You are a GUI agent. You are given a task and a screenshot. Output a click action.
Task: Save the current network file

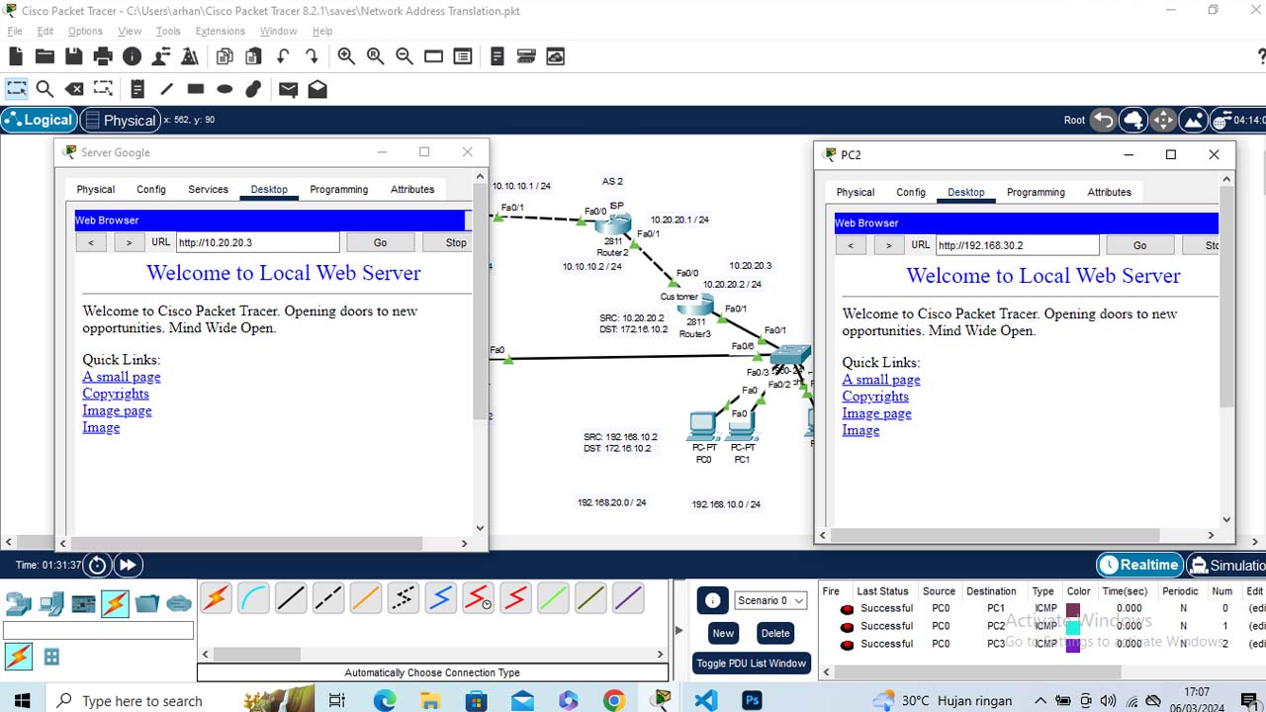(x=73, y=56)
